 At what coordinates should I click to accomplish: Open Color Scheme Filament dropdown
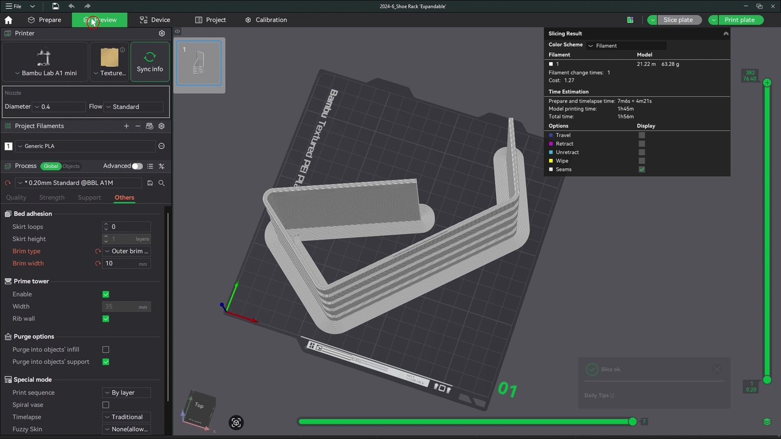[x=625, y=45]
